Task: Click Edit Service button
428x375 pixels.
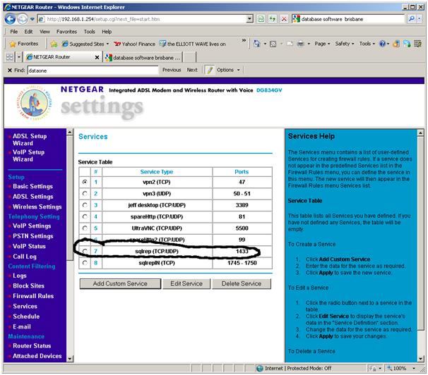Action: [x=186, y=283]
